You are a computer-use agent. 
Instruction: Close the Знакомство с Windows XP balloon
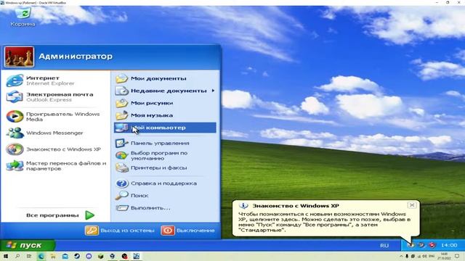coord(412,205)
